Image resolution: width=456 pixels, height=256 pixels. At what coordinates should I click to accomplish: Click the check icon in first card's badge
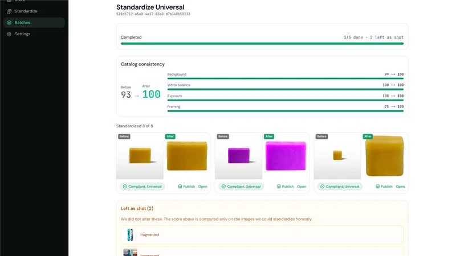point(125,187)
